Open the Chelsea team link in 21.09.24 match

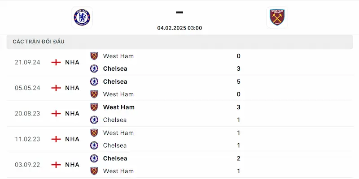click(x=115, y=68)
